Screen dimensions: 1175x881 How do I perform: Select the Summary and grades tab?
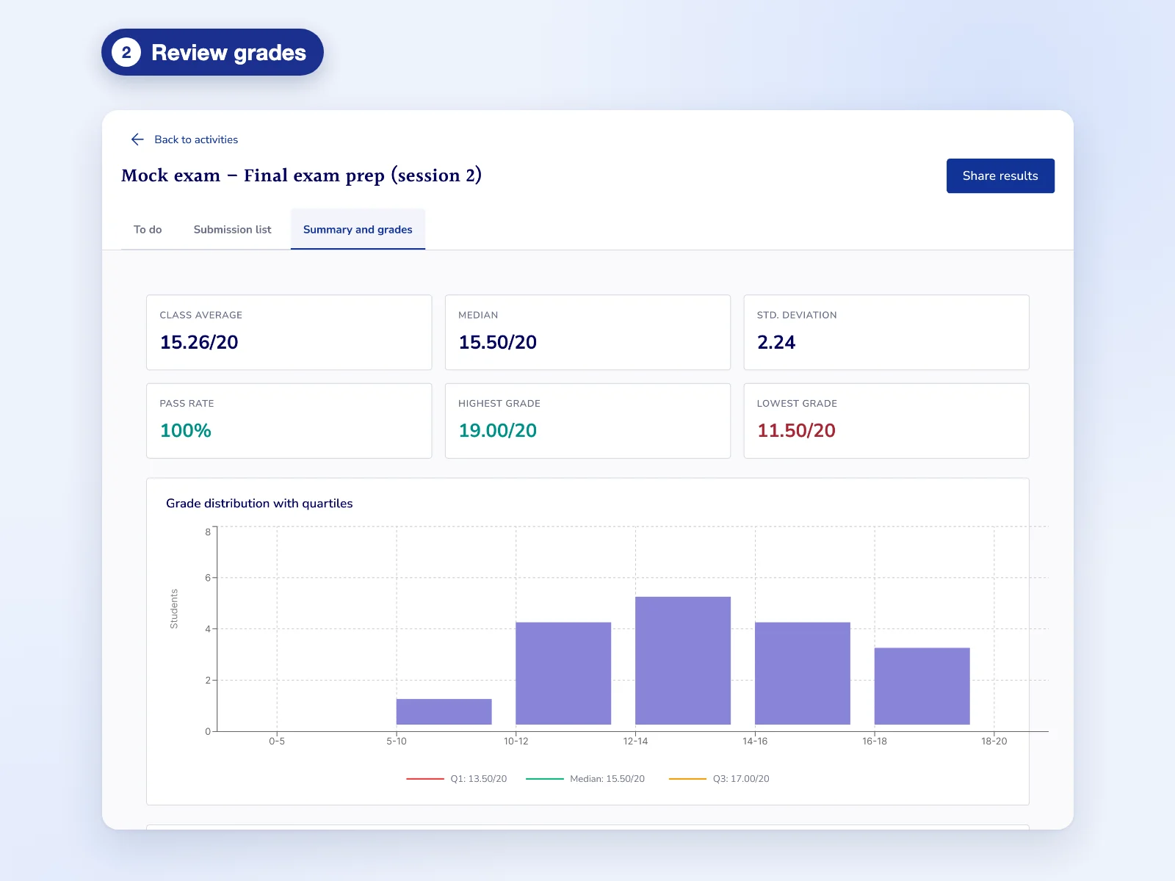[358, 230]
